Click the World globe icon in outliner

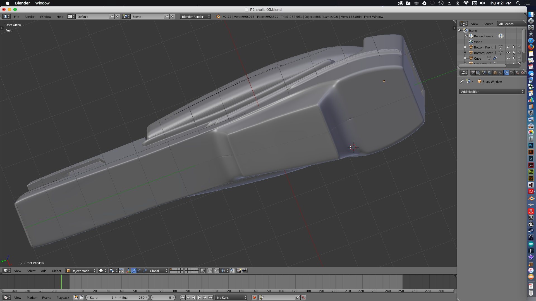pyautogui.click(x=471, y=42)
